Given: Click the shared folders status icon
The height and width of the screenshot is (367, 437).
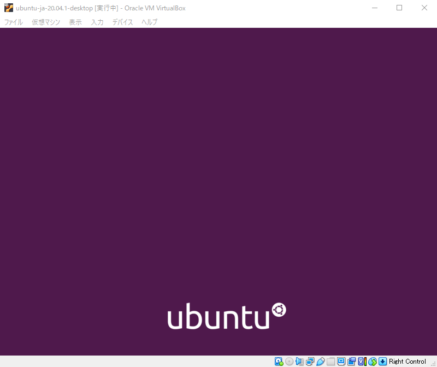Looking at the screenshot, I should [x=330, y=362].
